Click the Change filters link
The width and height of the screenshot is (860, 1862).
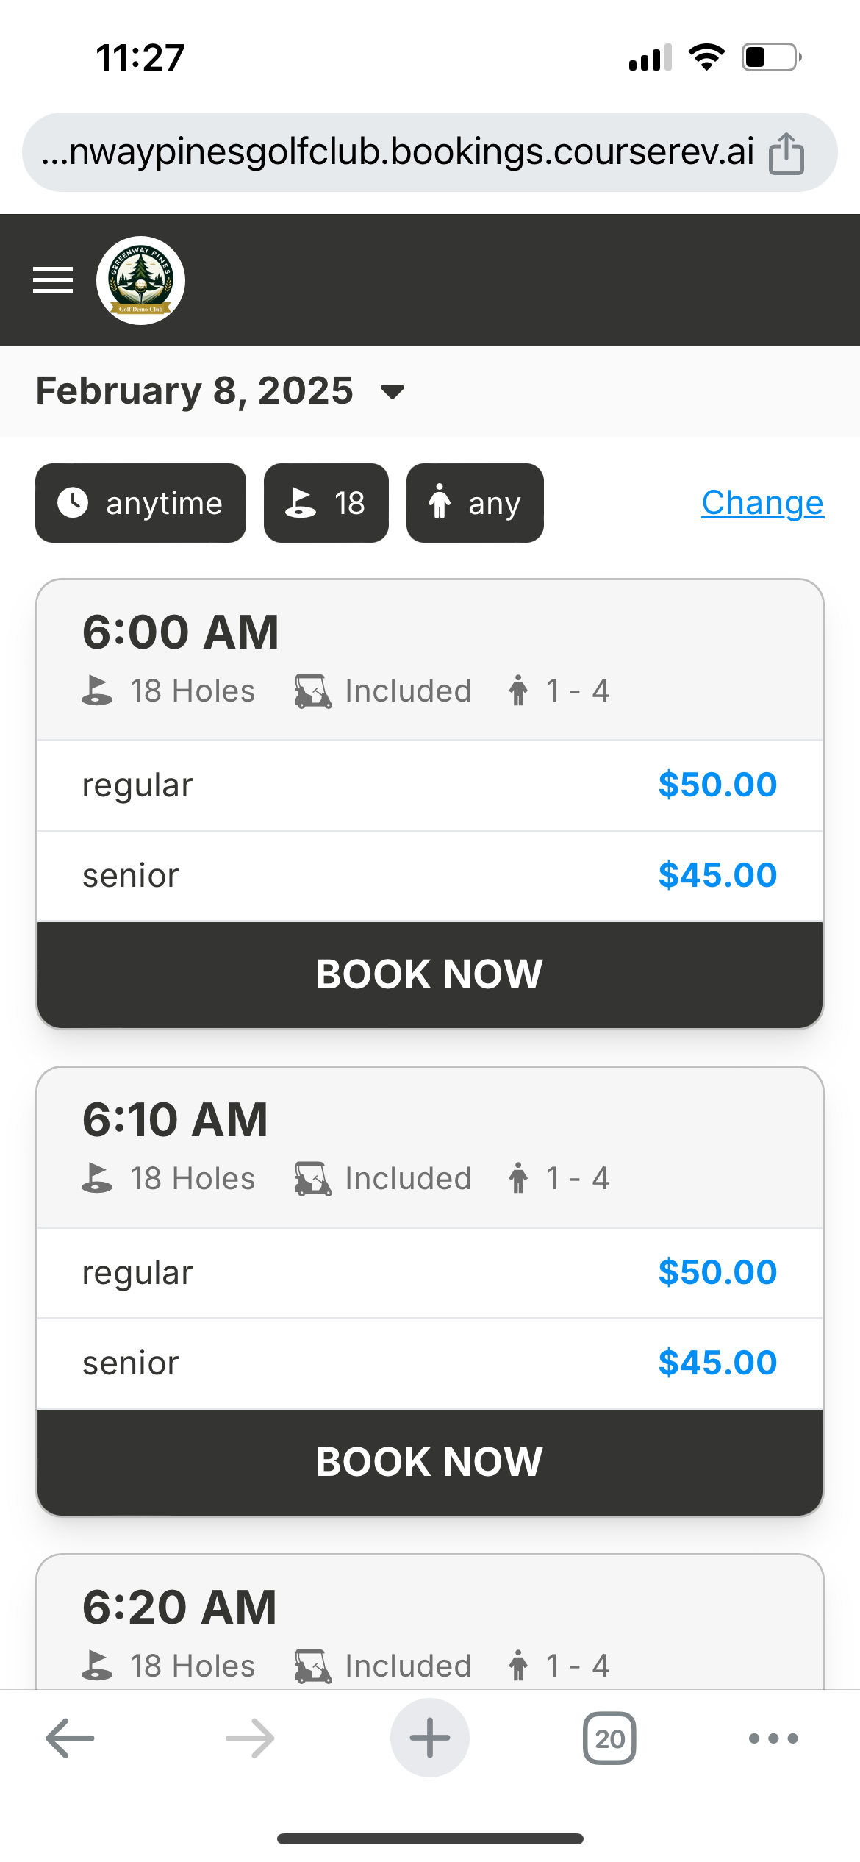click(762, 503)
